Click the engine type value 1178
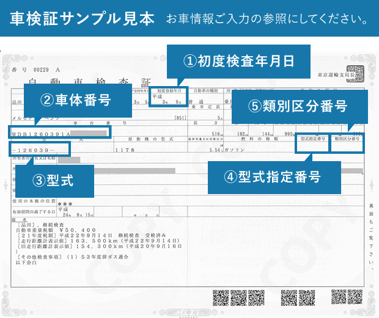This screenshot has height=318, width=379. pos(125,150)
